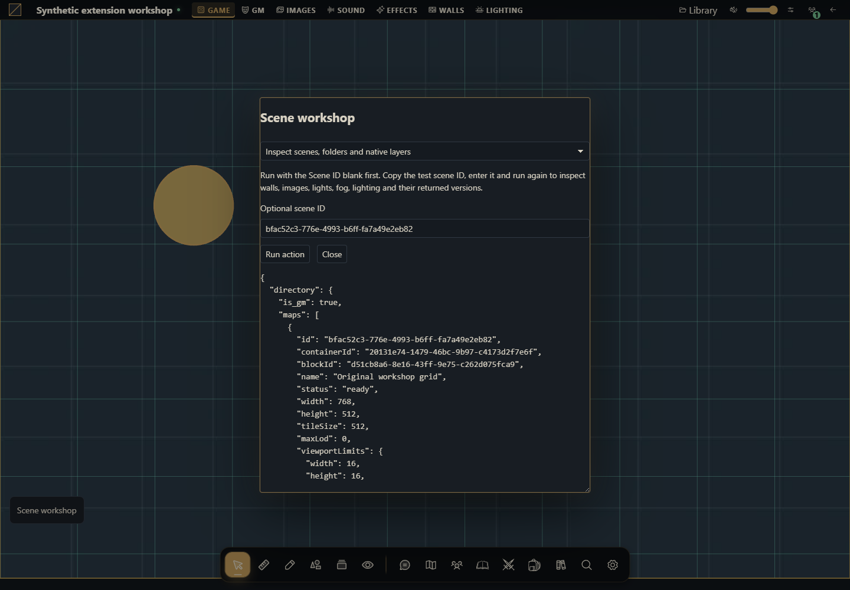Open the gear settings icon
Screen dimensions: 850x590
(x=613, y=565)
